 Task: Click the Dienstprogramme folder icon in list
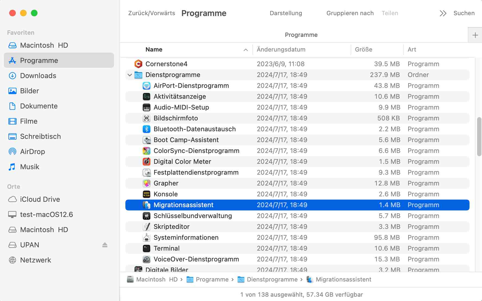[x=138, y=75]
